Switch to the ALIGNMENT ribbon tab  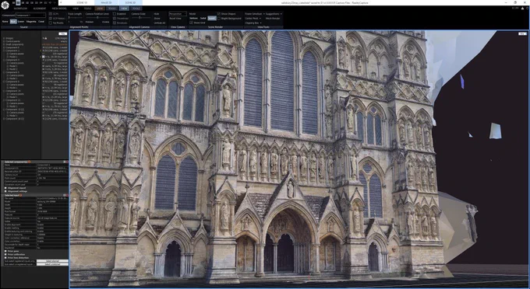click(40, 9)
